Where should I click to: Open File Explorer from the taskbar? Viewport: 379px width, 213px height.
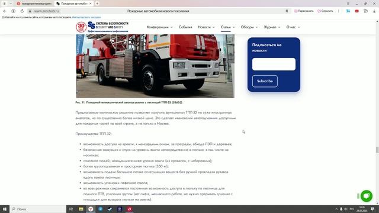(x=81, y=209)
